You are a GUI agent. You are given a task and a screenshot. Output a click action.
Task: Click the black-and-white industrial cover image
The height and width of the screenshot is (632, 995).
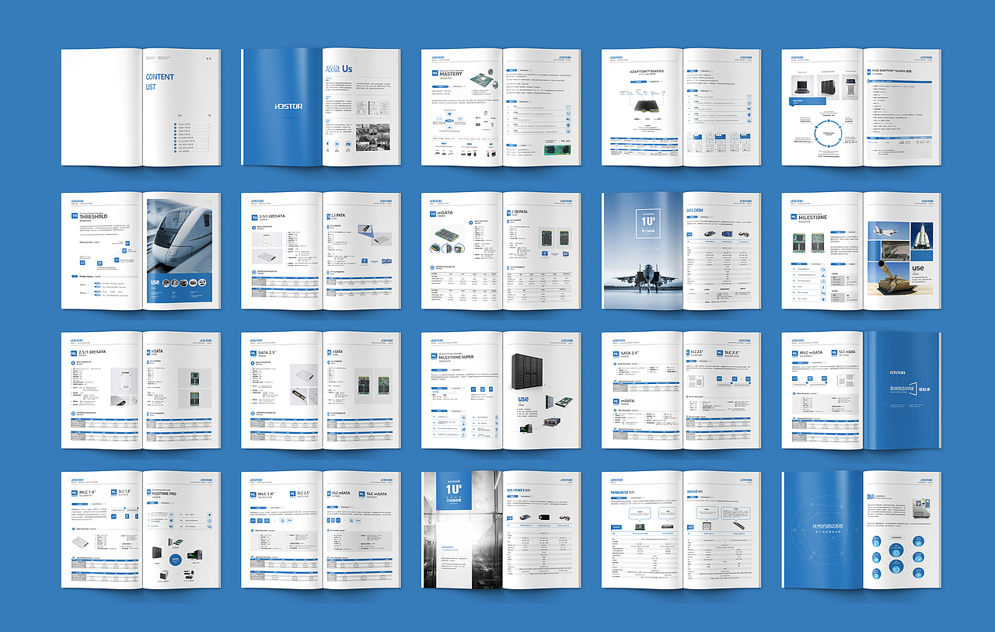[462, 529]
